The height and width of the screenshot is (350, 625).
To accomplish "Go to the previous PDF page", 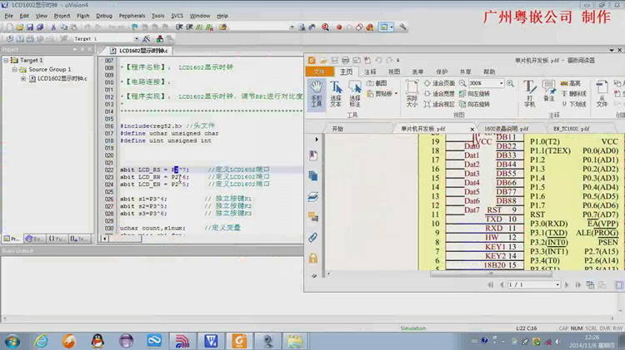I will [x=502, y=285].
